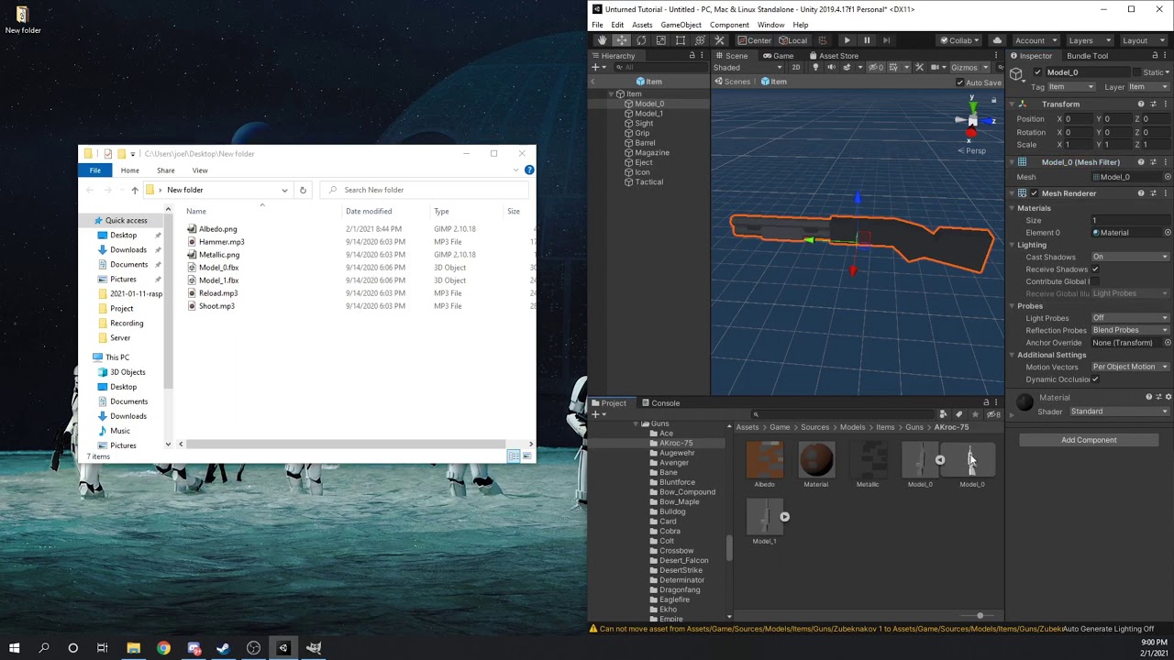Switch to the Bundle Tool tab
Screen dimensions: 1174x660
(1087, 56)
